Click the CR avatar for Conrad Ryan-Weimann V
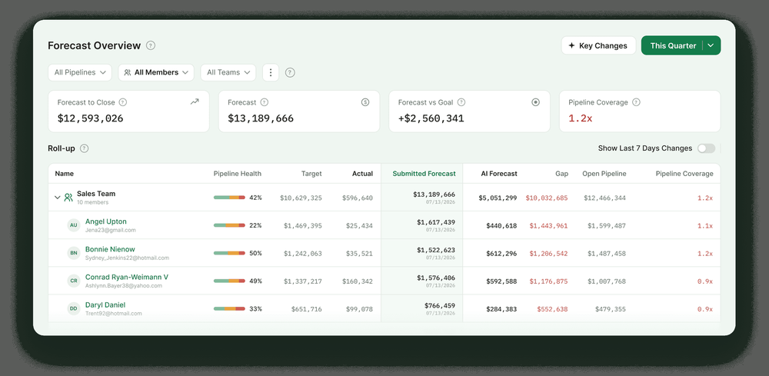The width and height of the screenshot is (769, 376). point(74,281)
